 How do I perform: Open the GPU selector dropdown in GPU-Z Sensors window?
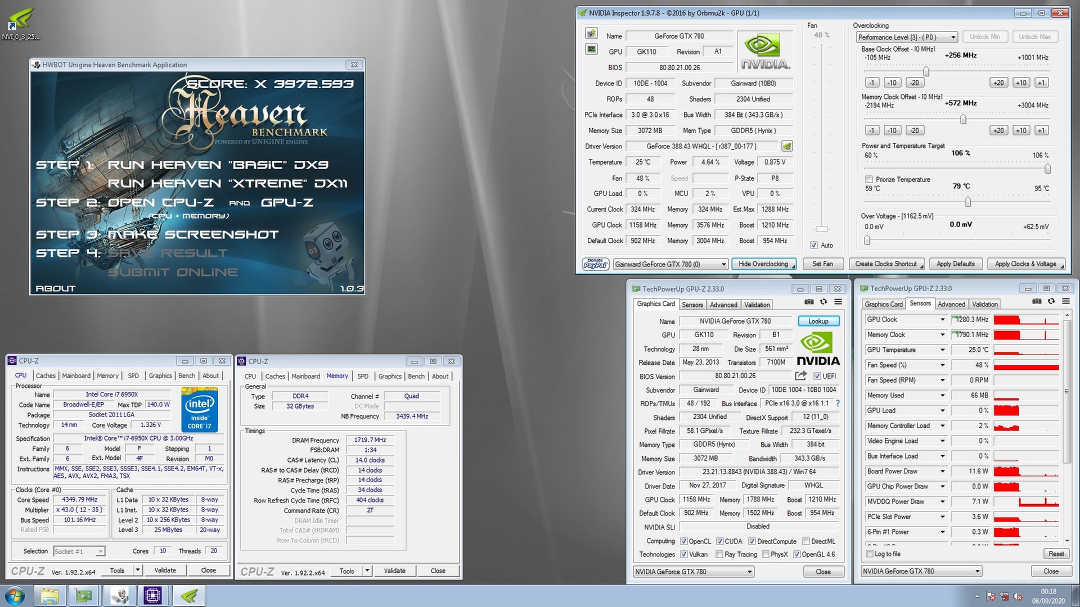(921, 571)
